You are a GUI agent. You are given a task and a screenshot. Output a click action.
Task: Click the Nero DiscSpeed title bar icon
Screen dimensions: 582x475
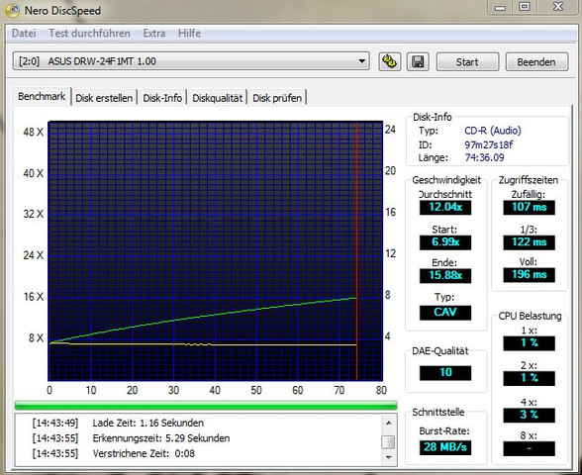tap(12, 10)
